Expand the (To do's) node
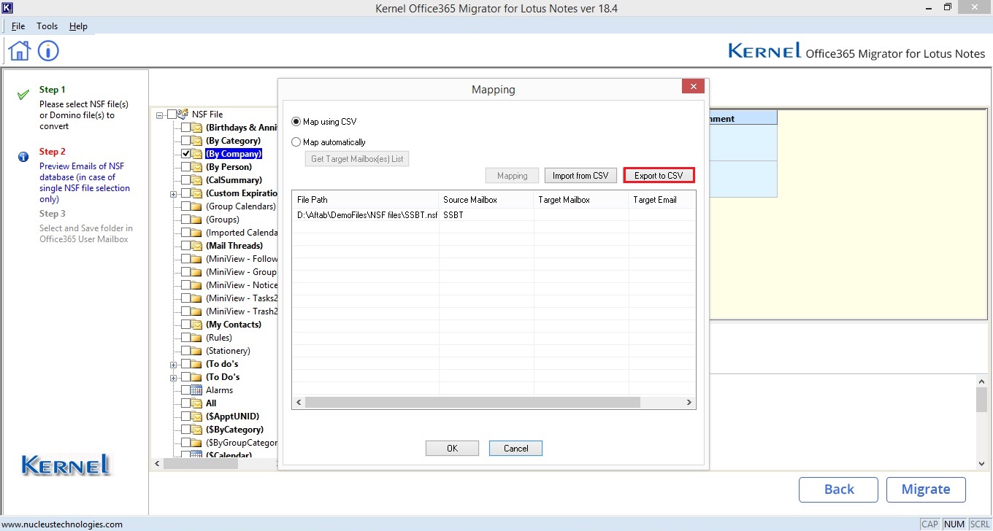 point(174,365)
